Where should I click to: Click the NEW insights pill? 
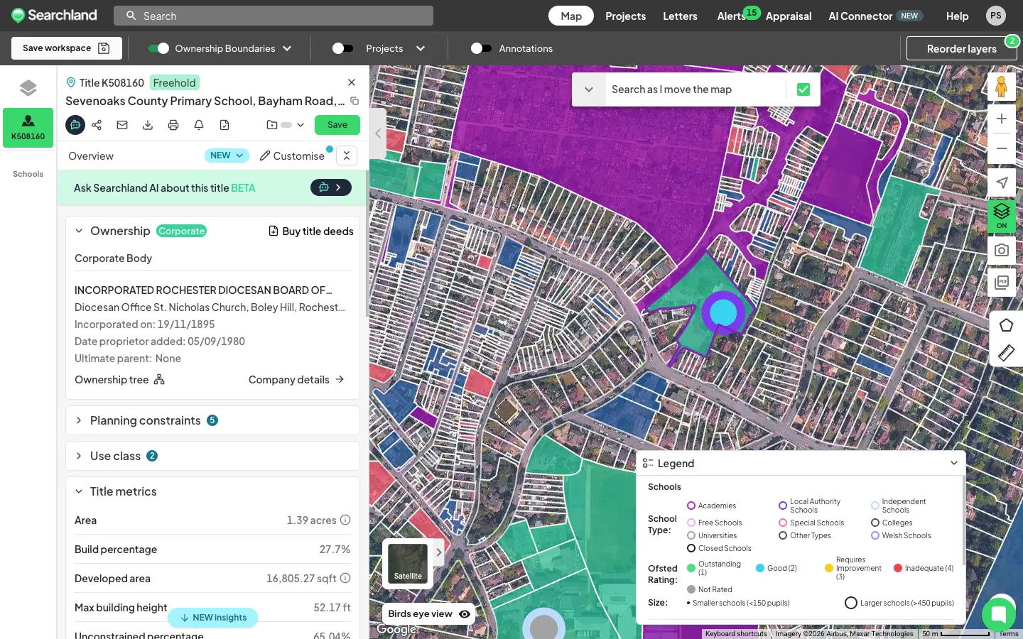213,618
